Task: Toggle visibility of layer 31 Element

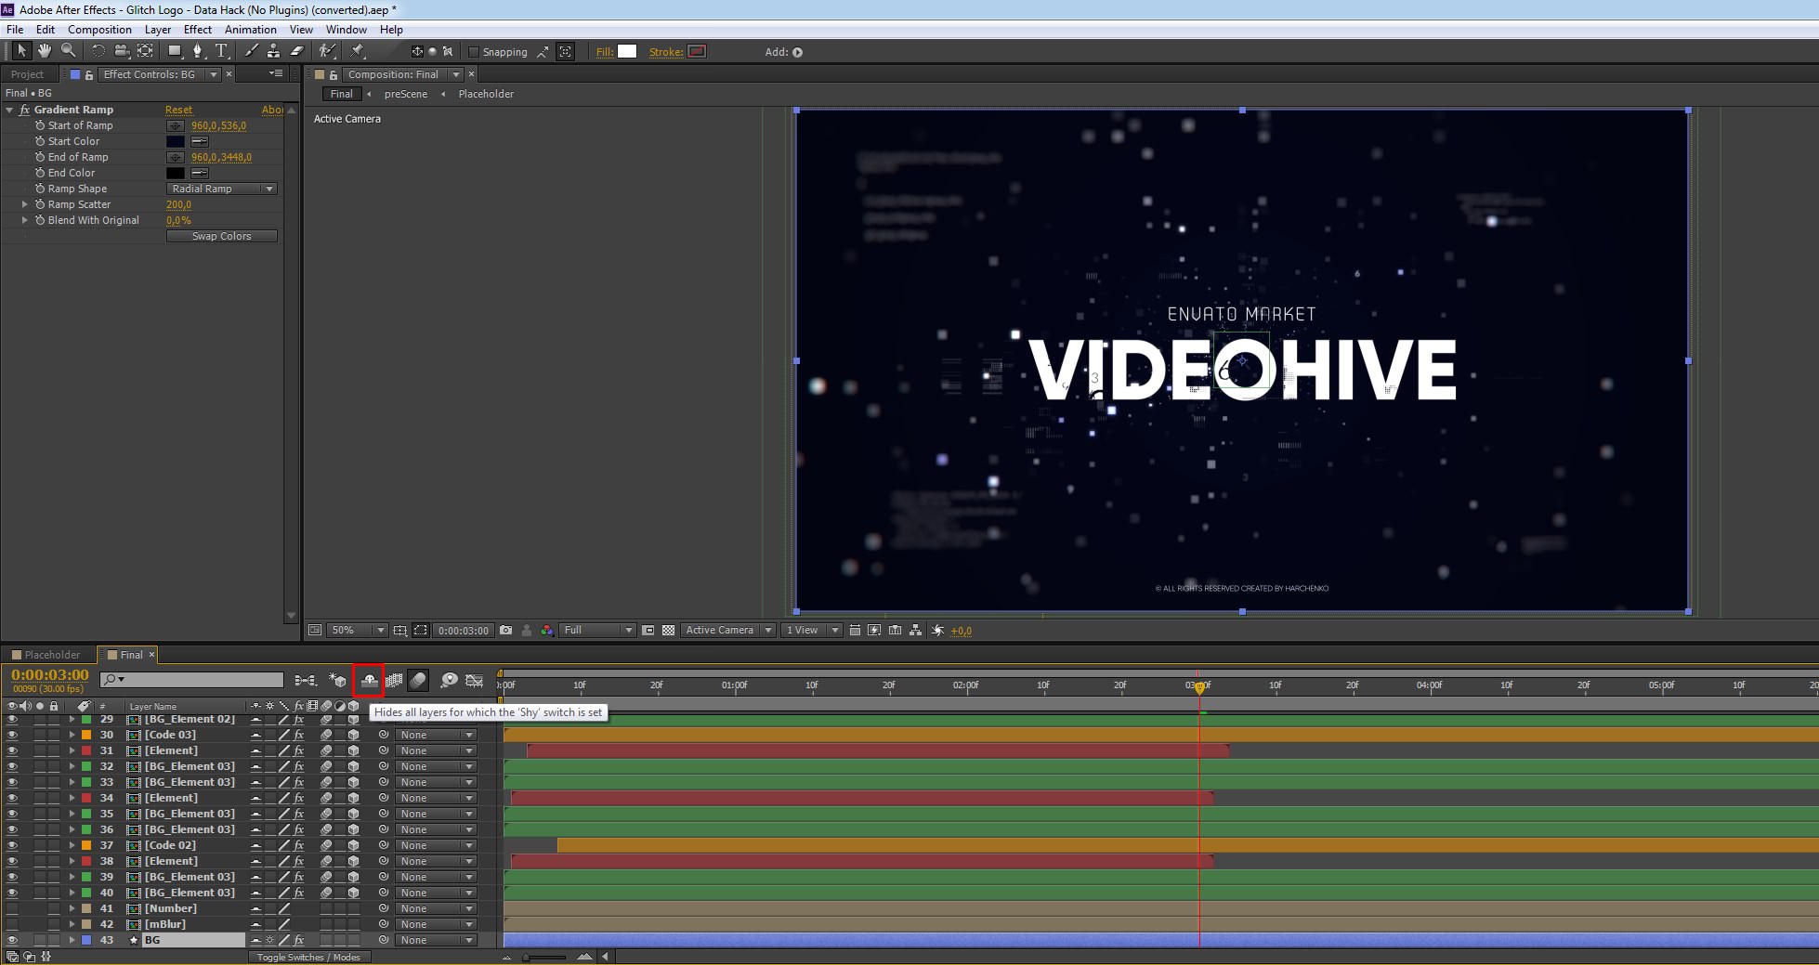Action: 12,750
